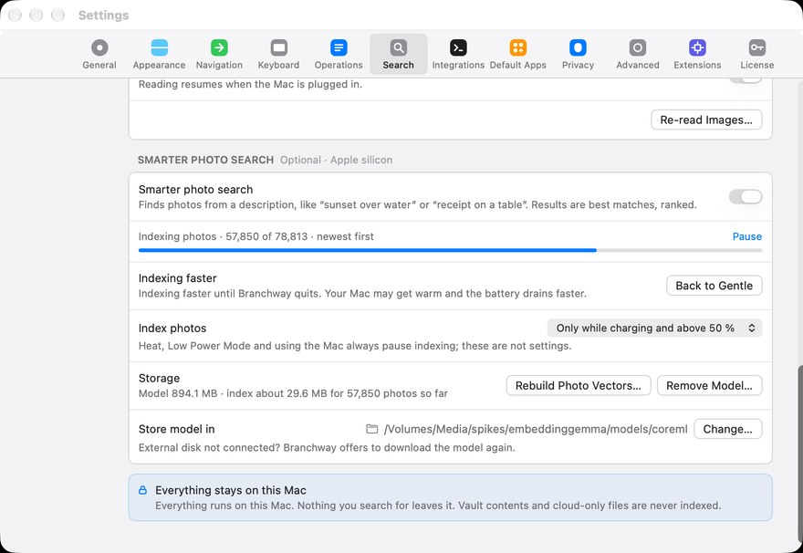Image resolution: width=803 pixels, height=553 pixels.
Task: Click Change… to pick model location
Action: [728, 429]
